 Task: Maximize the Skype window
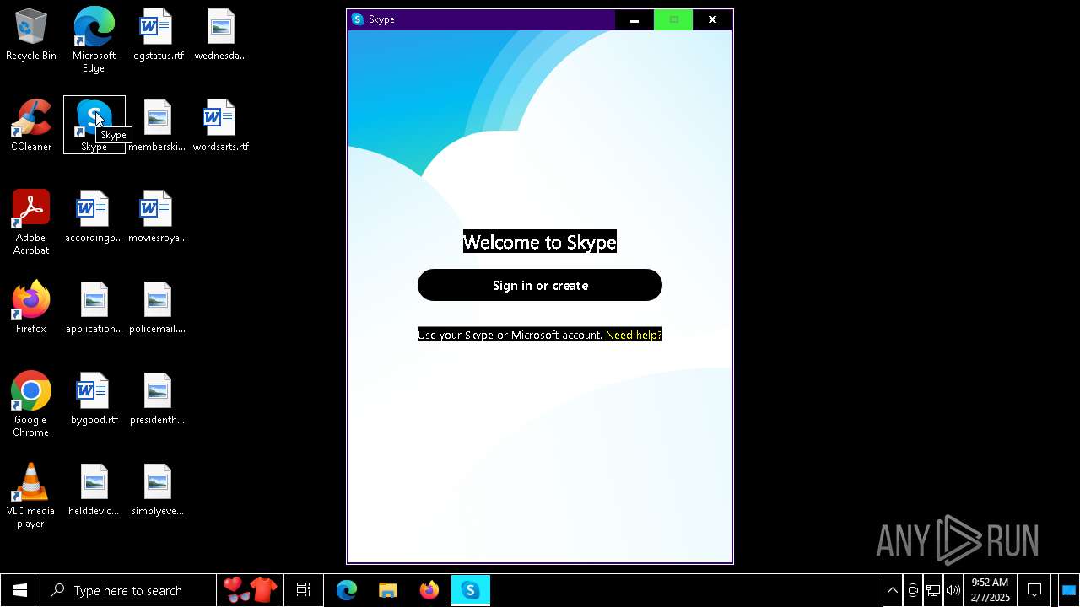point(673,19)
